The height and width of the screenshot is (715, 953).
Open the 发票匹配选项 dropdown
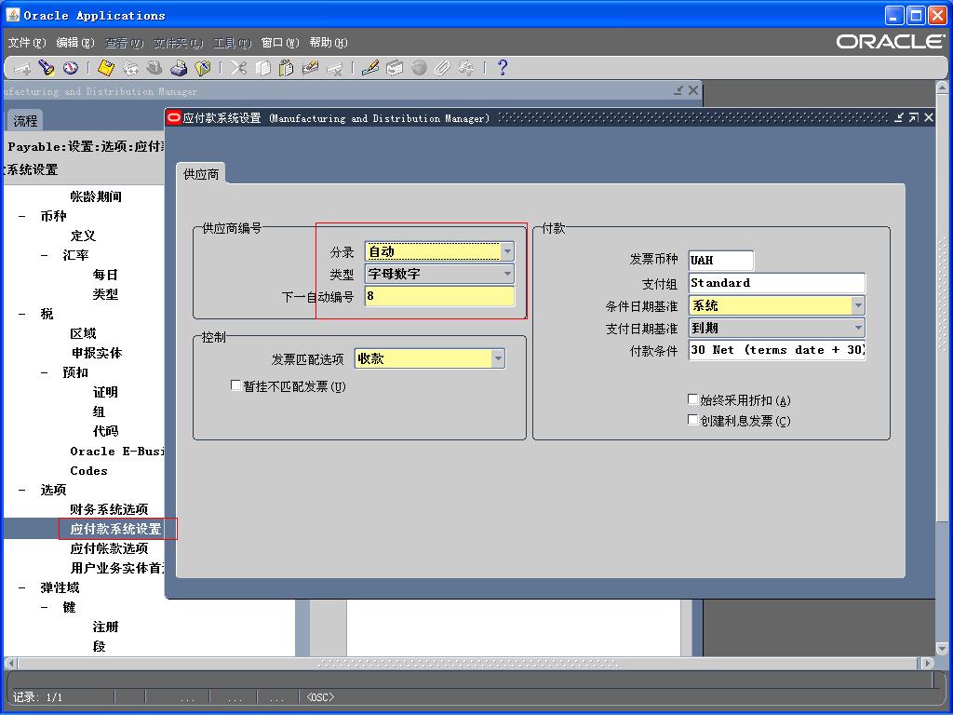tap(498, 358)
